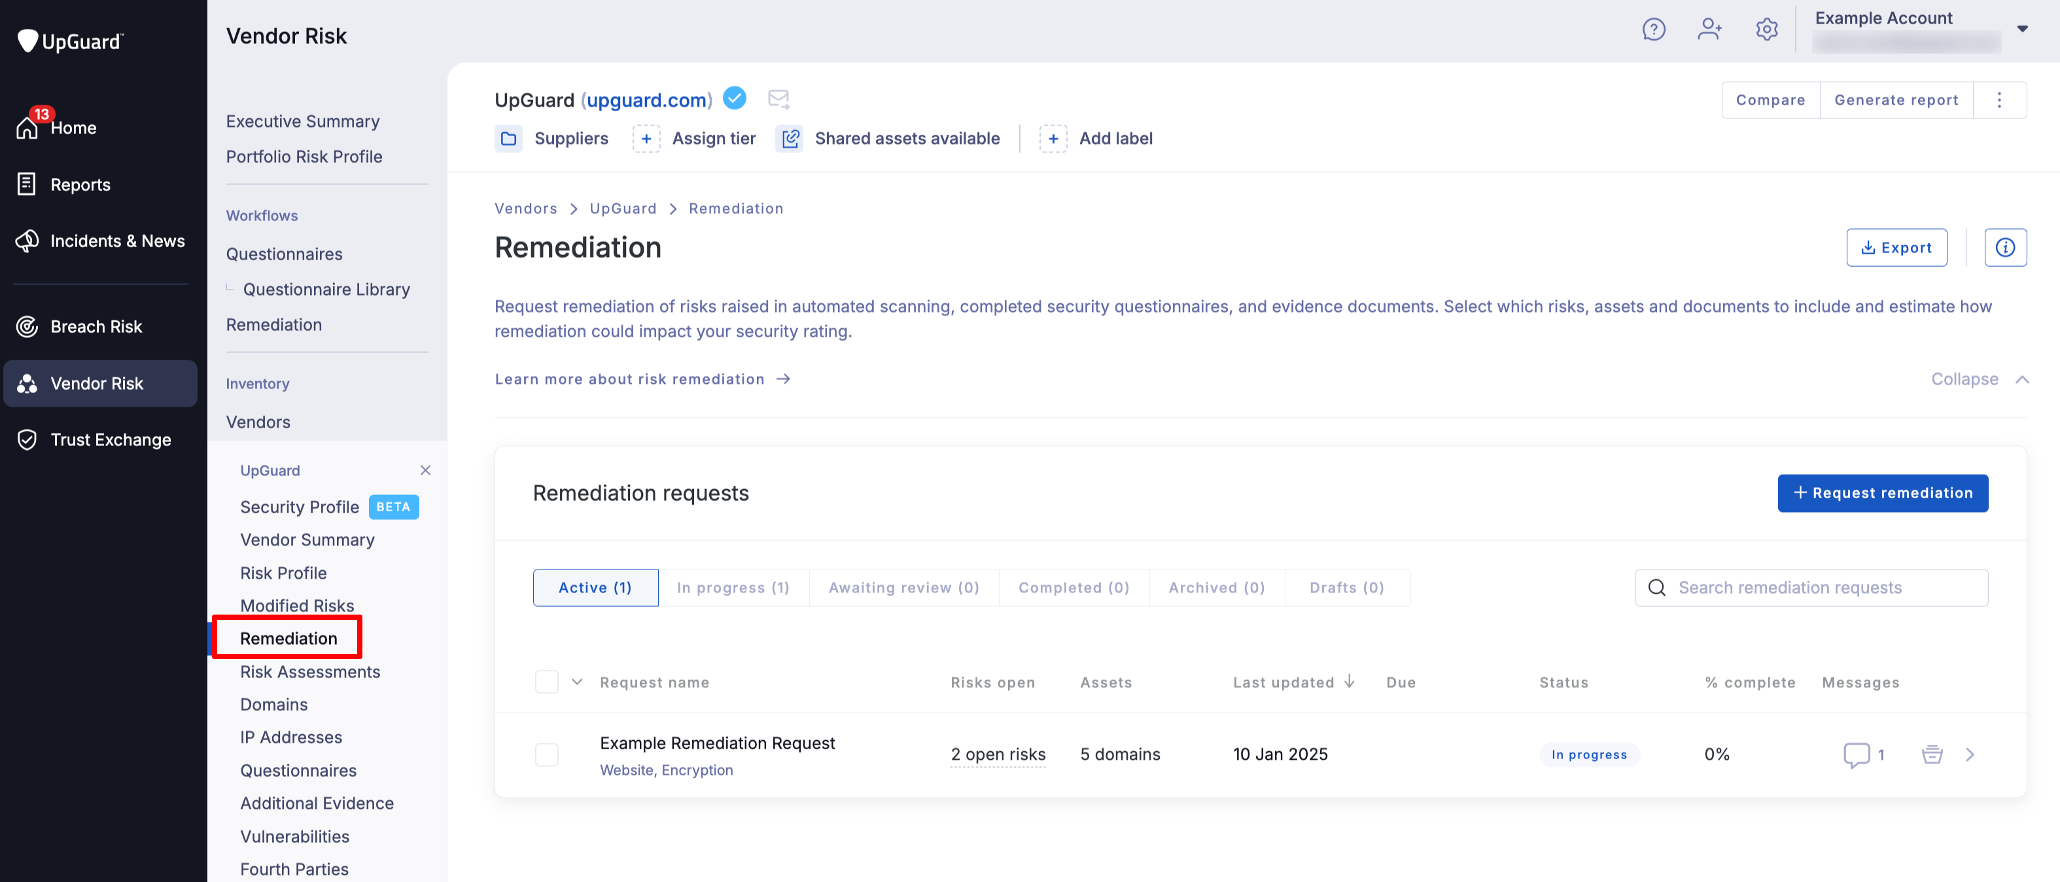This screenshot has width=2060, height=882.
Task: Open Breach Risk section
Action: [x=80, y=326]
